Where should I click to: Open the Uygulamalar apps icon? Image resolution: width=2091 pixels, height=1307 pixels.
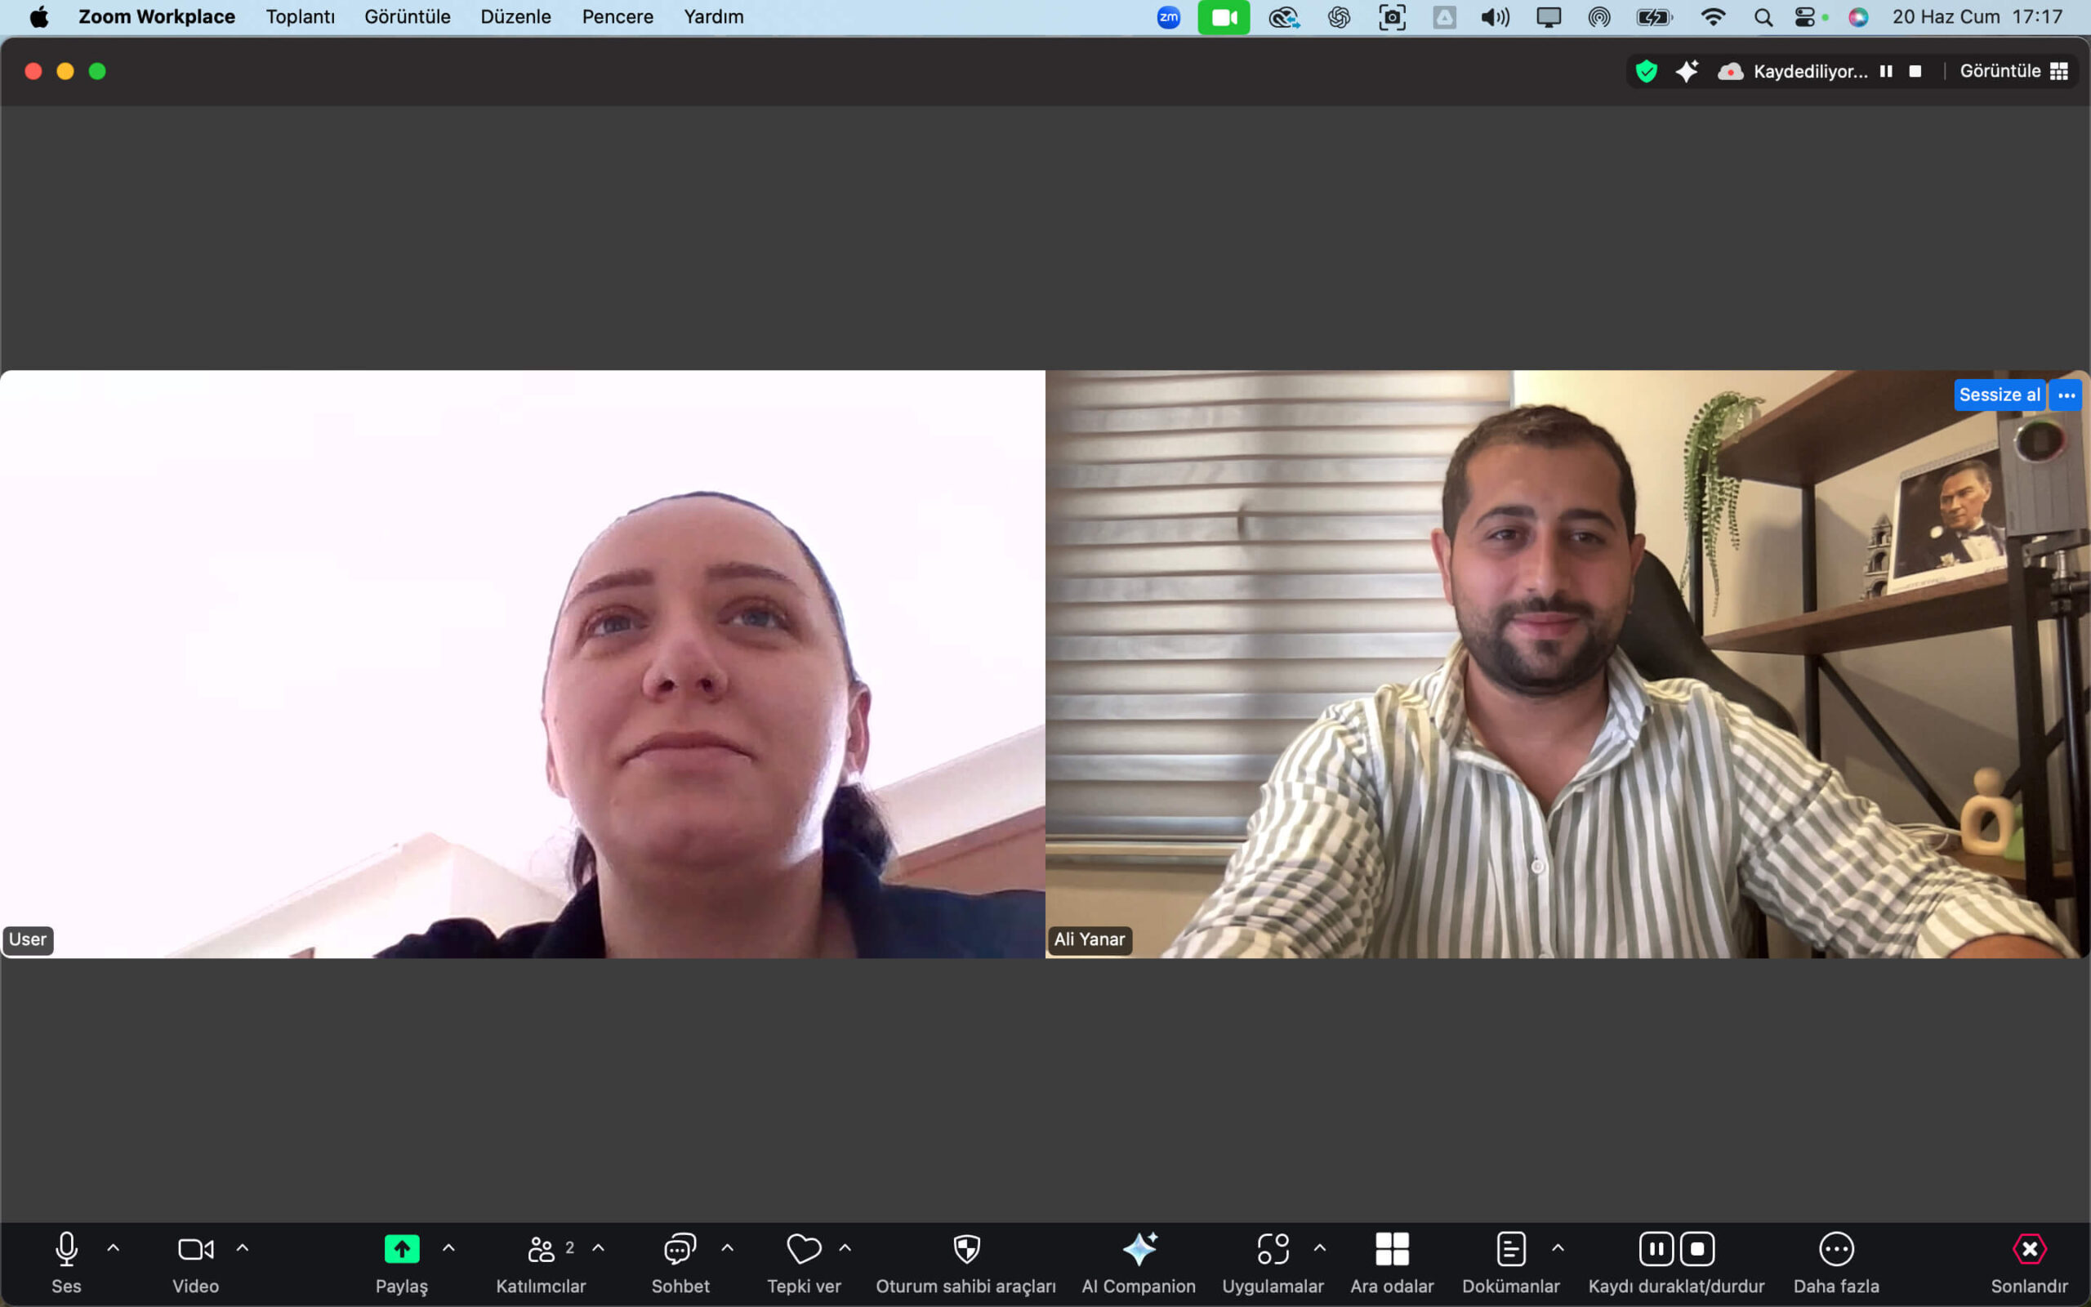click(1273, 1249)
